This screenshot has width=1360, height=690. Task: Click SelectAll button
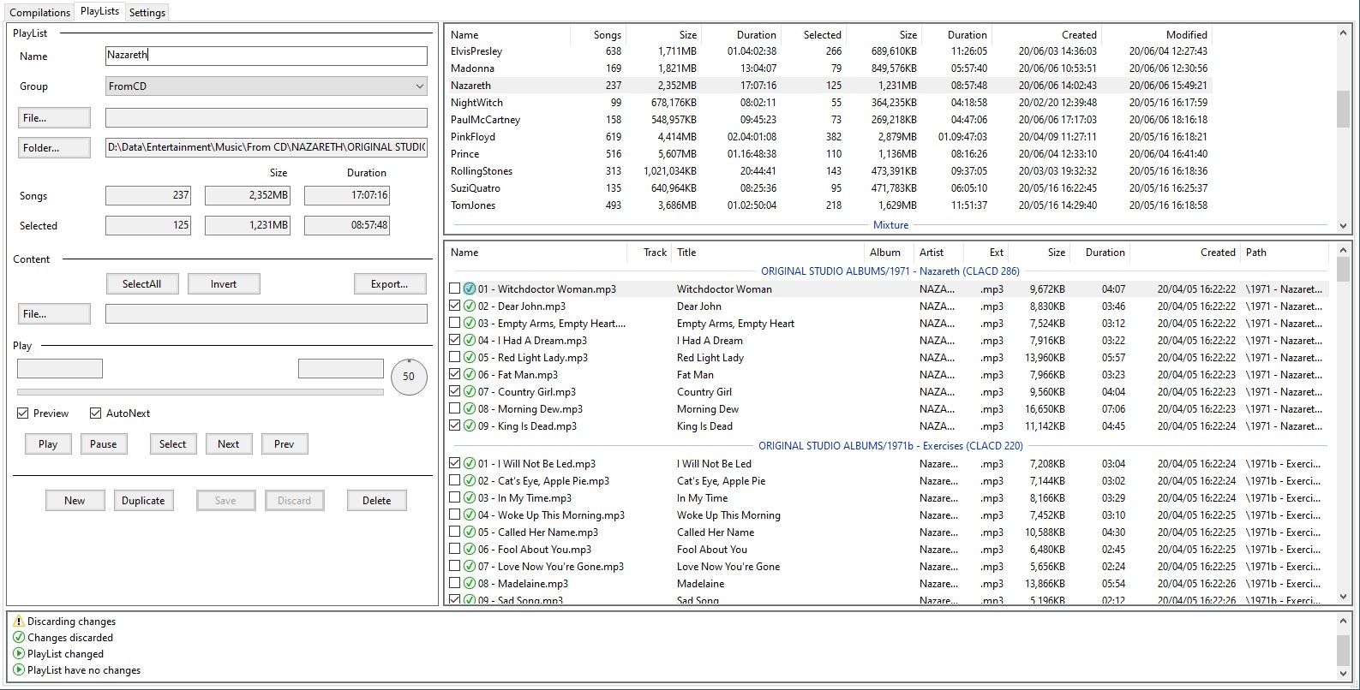pyautogui.click(x=142, y=284)
